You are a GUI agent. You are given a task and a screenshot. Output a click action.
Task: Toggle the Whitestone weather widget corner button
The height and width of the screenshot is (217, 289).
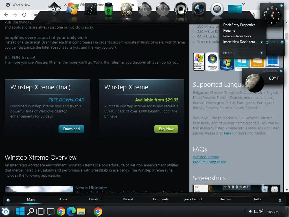tap(281, 71)
